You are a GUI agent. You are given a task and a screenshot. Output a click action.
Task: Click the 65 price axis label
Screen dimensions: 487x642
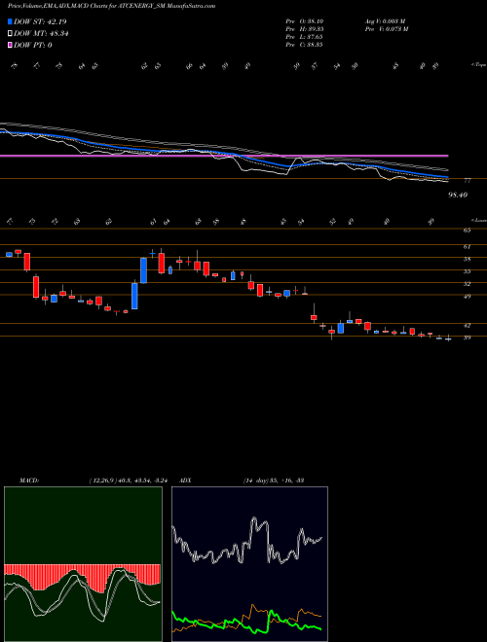point(467,231)
